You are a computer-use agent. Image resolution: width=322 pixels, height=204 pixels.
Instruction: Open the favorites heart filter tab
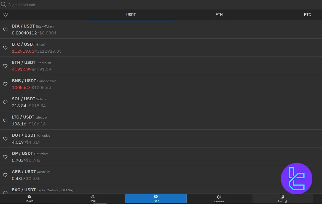pyautogui.click(x=5, y=15)
